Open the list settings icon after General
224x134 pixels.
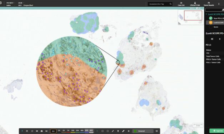coord(157,131)
